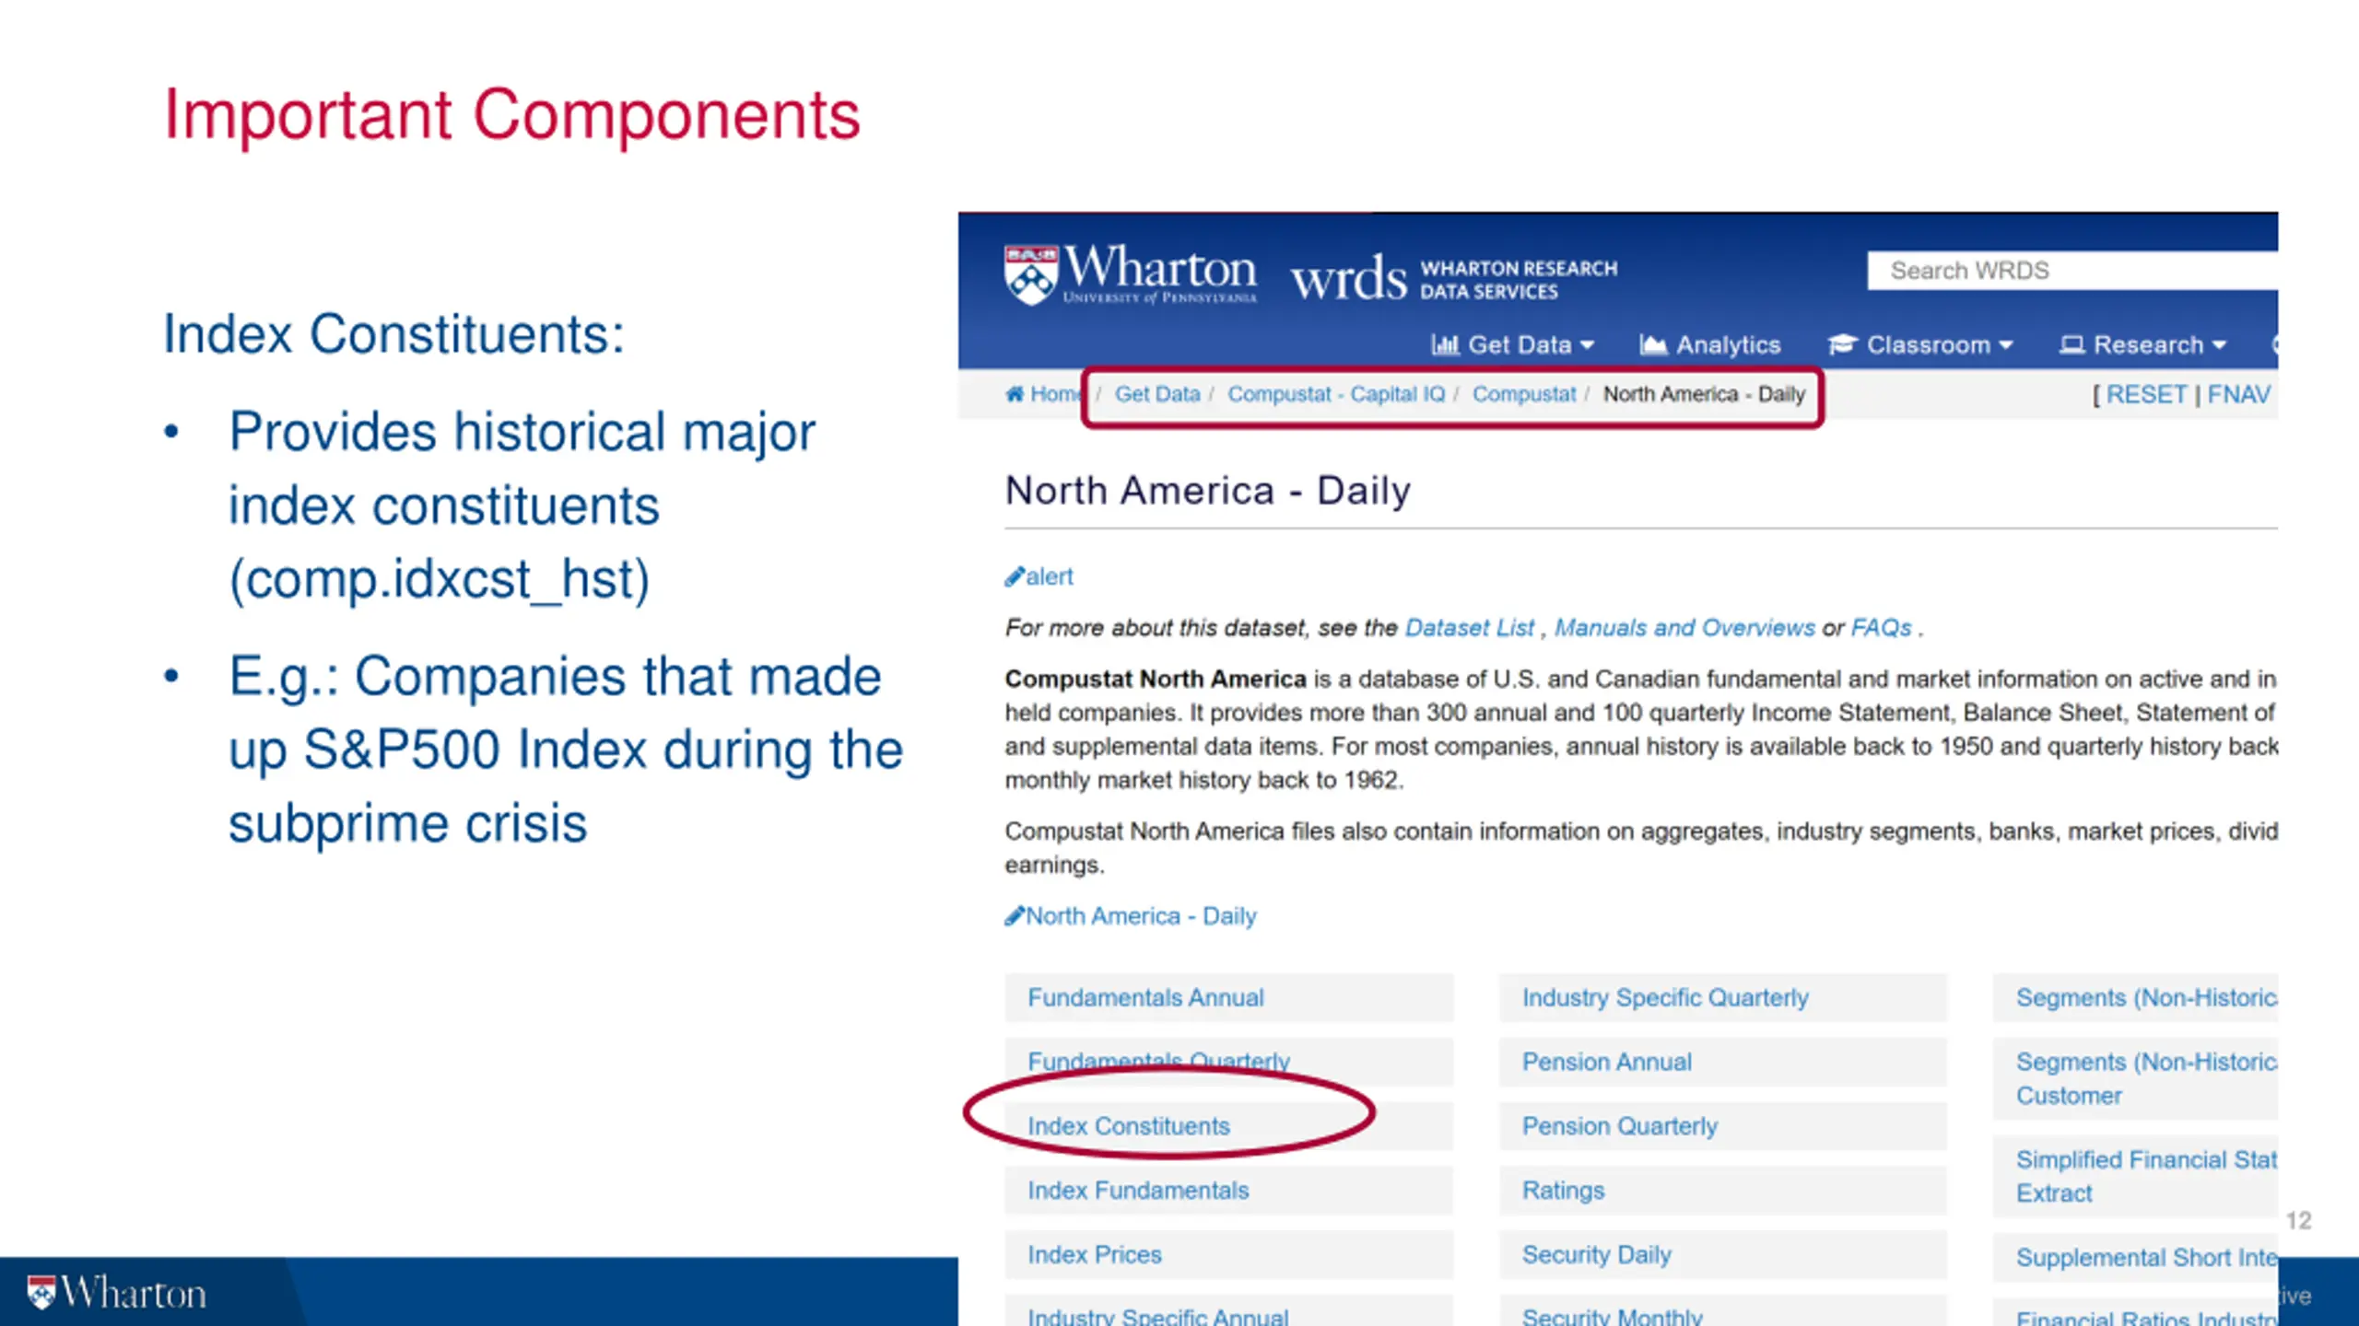This screenshot has width=2359, height=1326.
Task: Click the FNAV link
Action: (x=2239, y=395)
